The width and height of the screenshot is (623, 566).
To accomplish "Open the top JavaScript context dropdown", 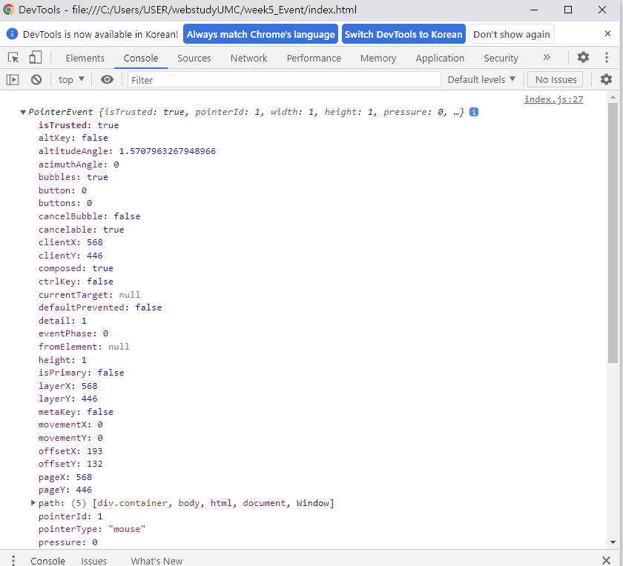I will (71, 80).
